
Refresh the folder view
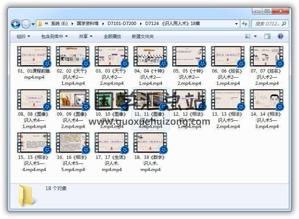(245, 24)
